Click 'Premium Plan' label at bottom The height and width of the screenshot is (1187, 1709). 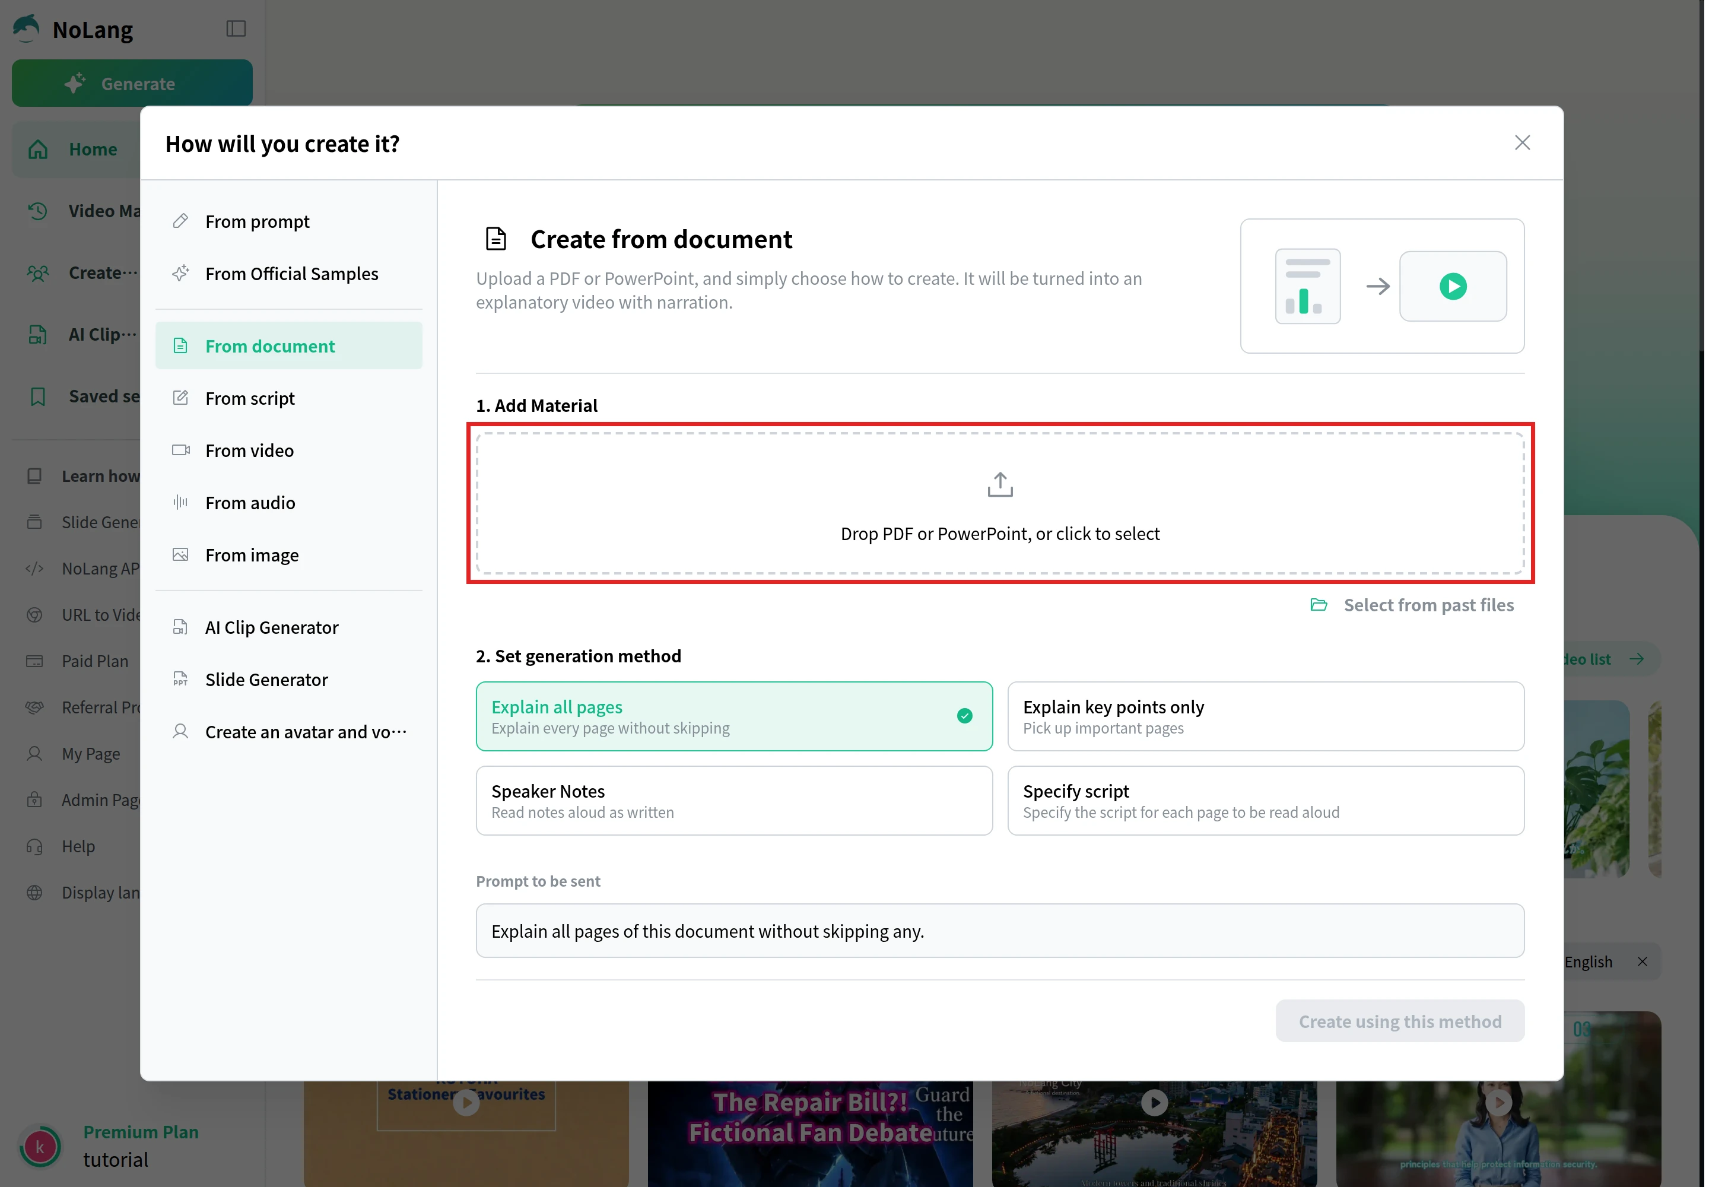(x=141, y=1132)
